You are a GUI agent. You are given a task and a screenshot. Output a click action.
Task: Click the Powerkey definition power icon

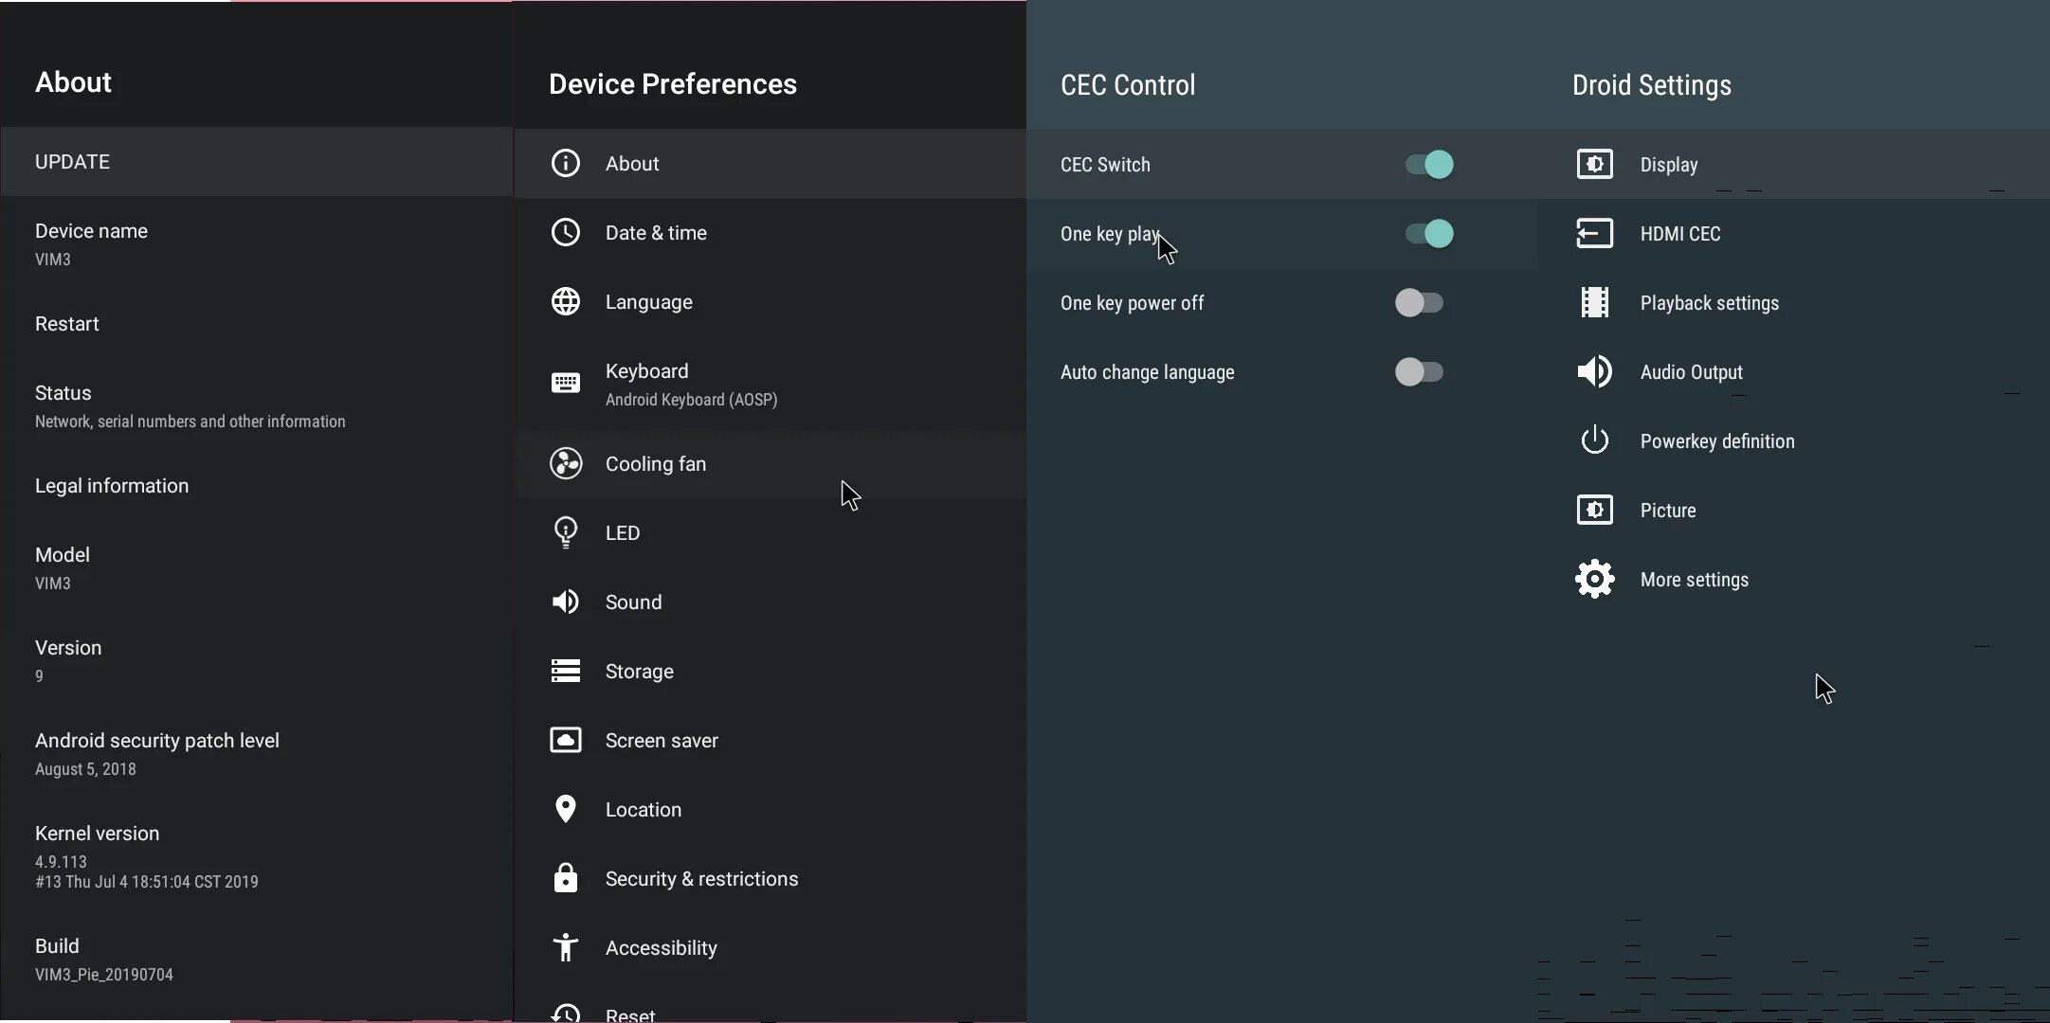click(x=1594, y=440)
